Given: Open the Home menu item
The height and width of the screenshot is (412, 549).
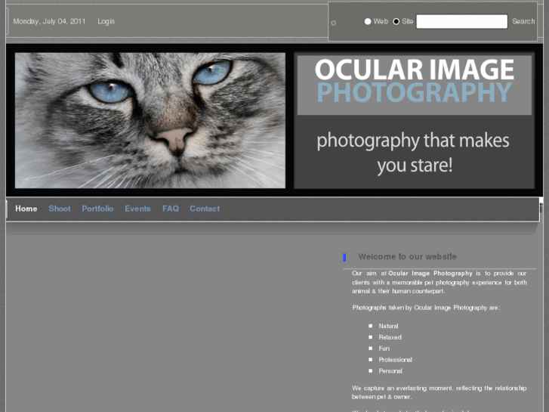Looking at the screenshot, I should 26,209.
